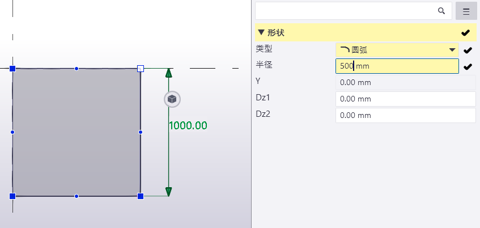The image size is (480, 228).
Task: Open the hamburger menu button
Action: click(466, 11)
